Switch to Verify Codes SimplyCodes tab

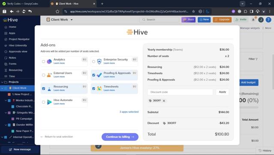pos(23,4)
